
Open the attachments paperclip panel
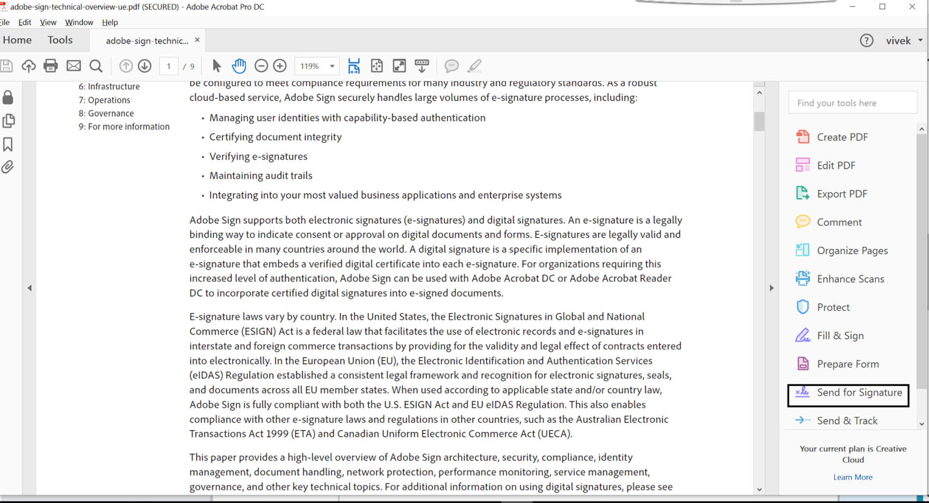pos(8,167)
